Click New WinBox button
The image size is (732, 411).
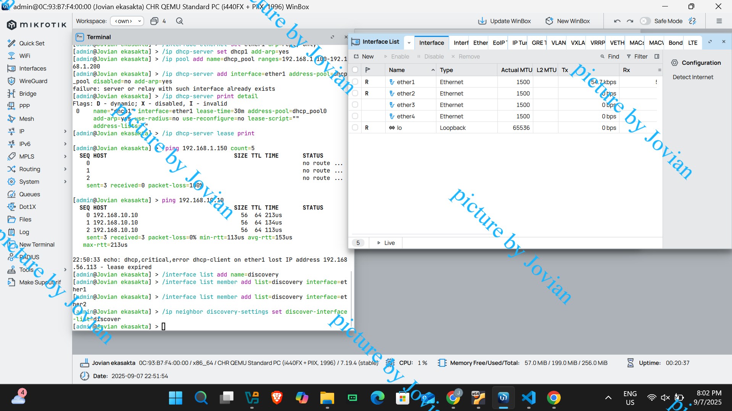[x=568, y=21]
